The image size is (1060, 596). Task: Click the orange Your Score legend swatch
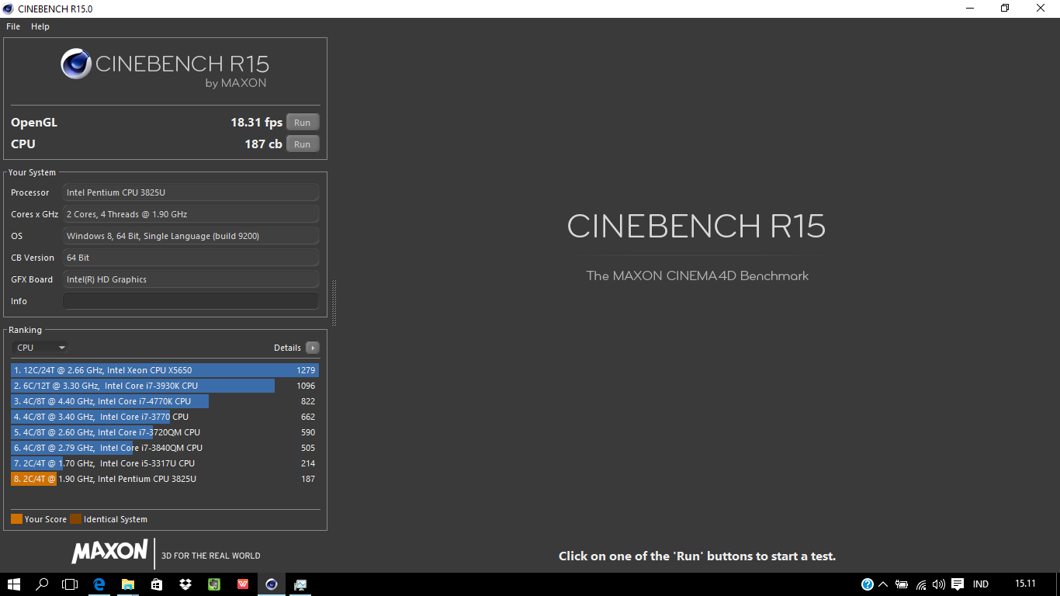point(16,519)
